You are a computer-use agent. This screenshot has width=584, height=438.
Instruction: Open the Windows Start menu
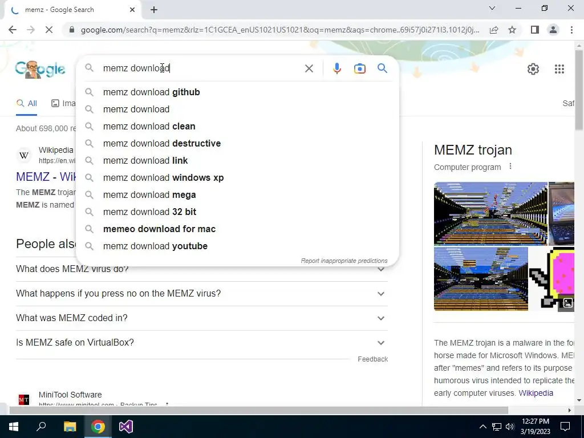[x=14, y=427]
